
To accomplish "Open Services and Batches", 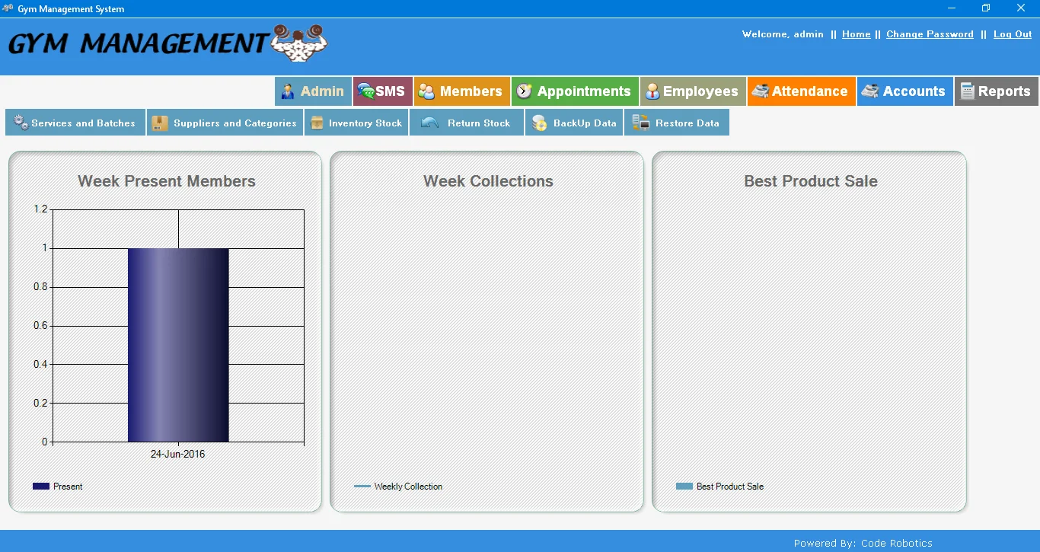I will 75,123.
